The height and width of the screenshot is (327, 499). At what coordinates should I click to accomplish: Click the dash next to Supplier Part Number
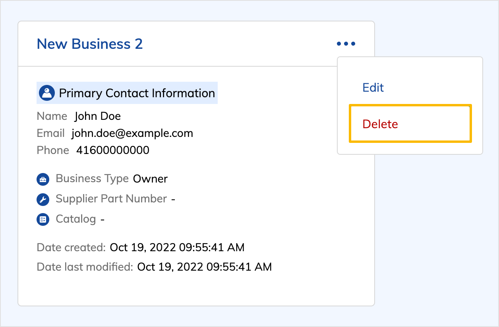[x=173, y=199]
